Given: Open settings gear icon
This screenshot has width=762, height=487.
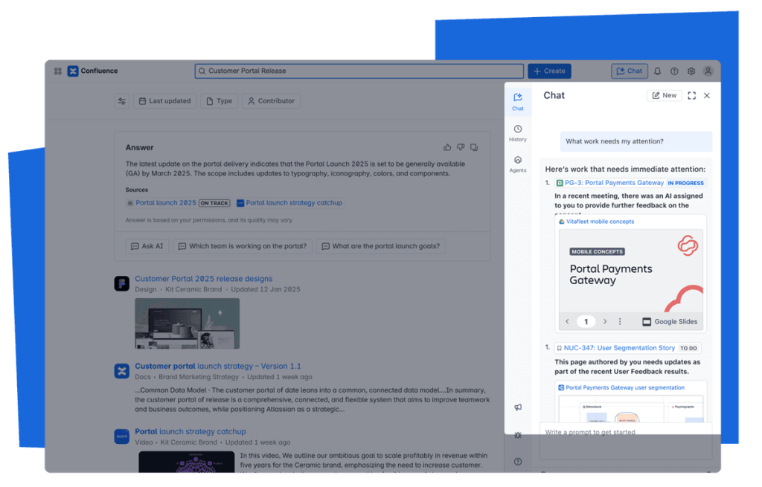Looking at the screenshot, I should pyautogui.click(x=691, y=71).
